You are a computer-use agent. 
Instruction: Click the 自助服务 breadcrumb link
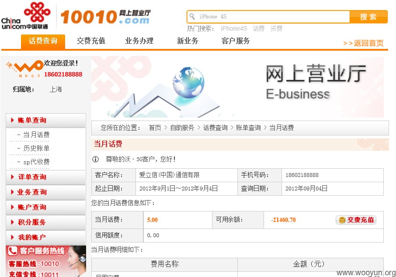pos(182,128)
